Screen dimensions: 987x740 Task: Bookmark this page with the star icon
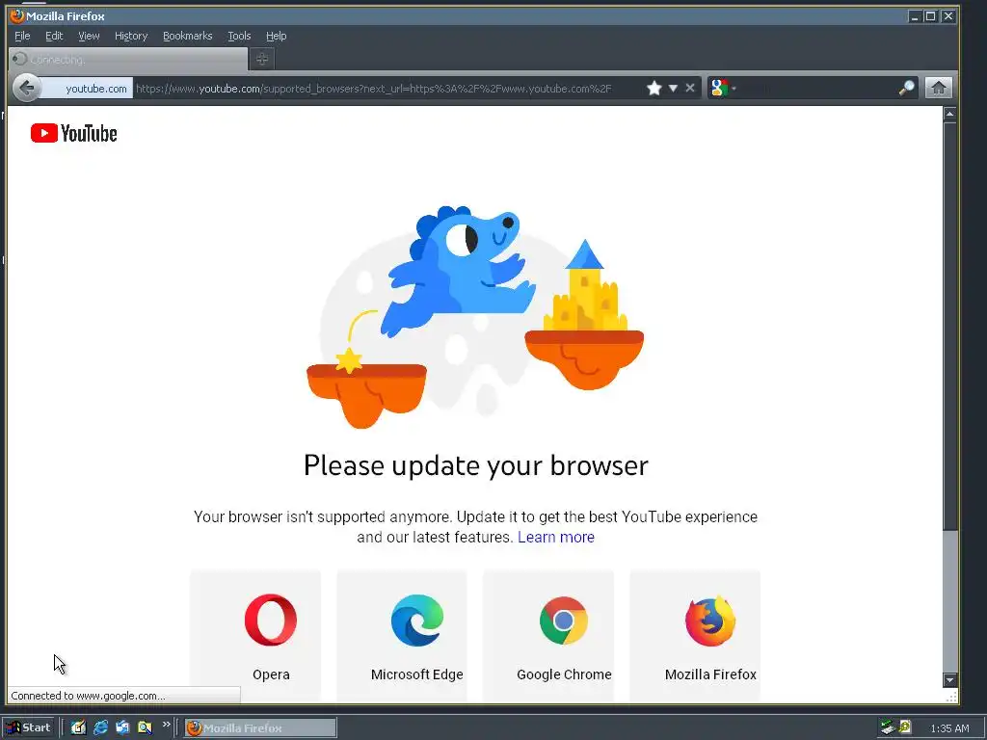654,88
